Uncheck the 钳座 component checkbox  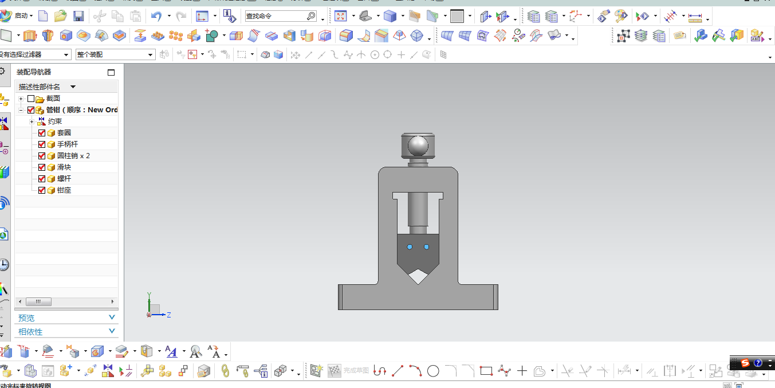[x=42, y=190]
